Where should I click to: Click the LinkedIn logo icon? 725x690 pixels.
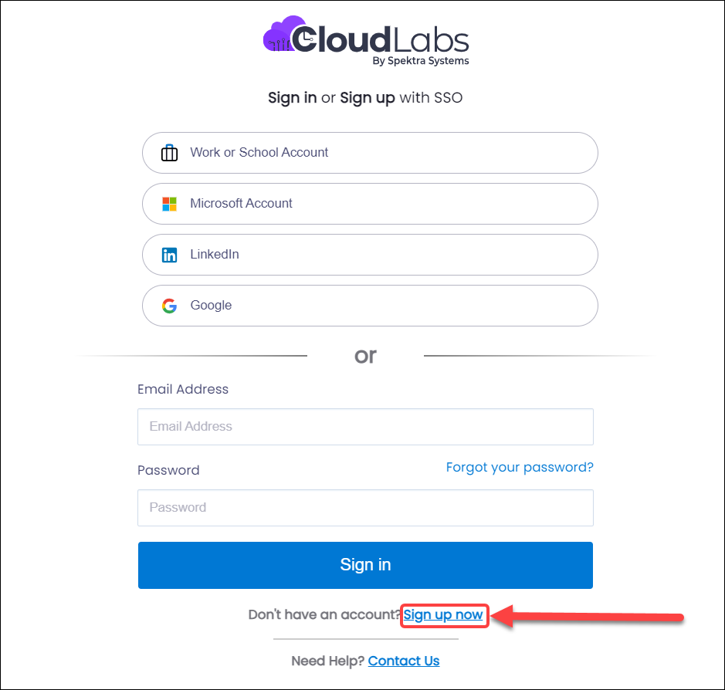point(169,255)
